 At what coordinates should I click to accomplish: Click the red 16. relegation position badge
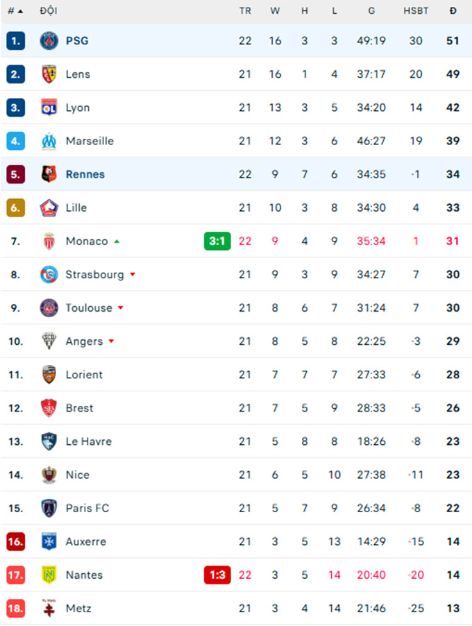click(16, 541)
